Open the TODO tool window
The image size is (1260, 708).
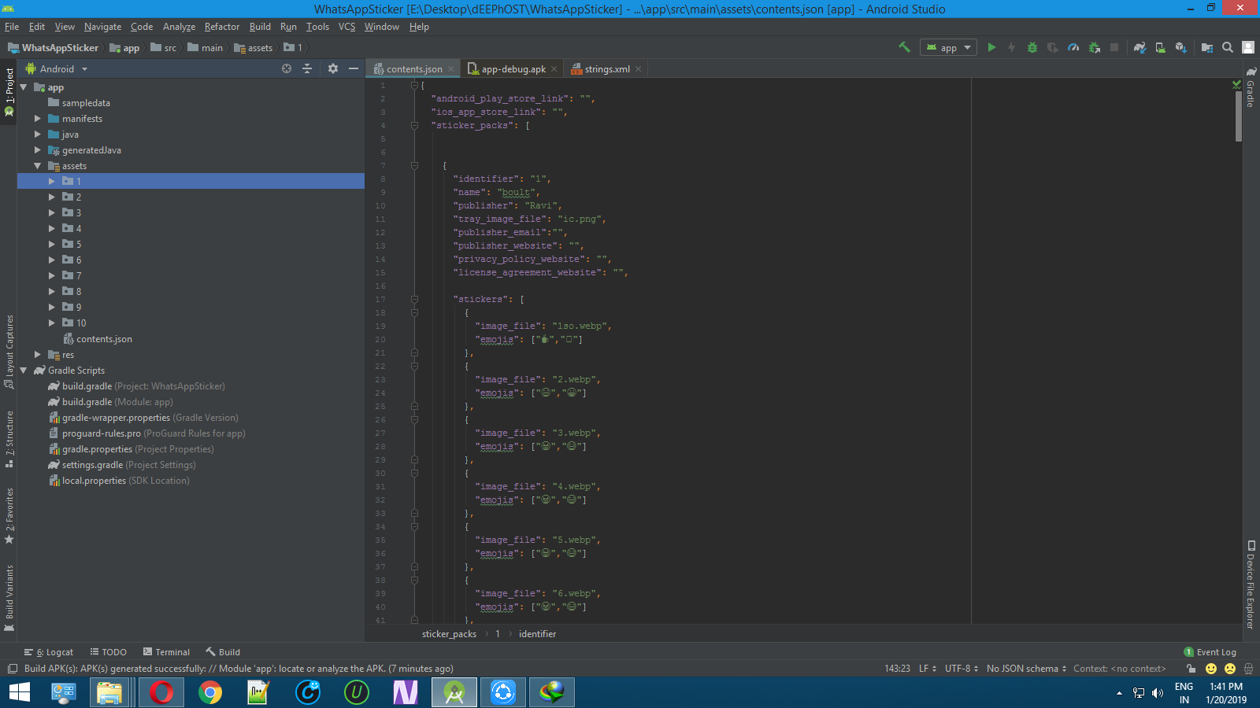tap(108, 652)
